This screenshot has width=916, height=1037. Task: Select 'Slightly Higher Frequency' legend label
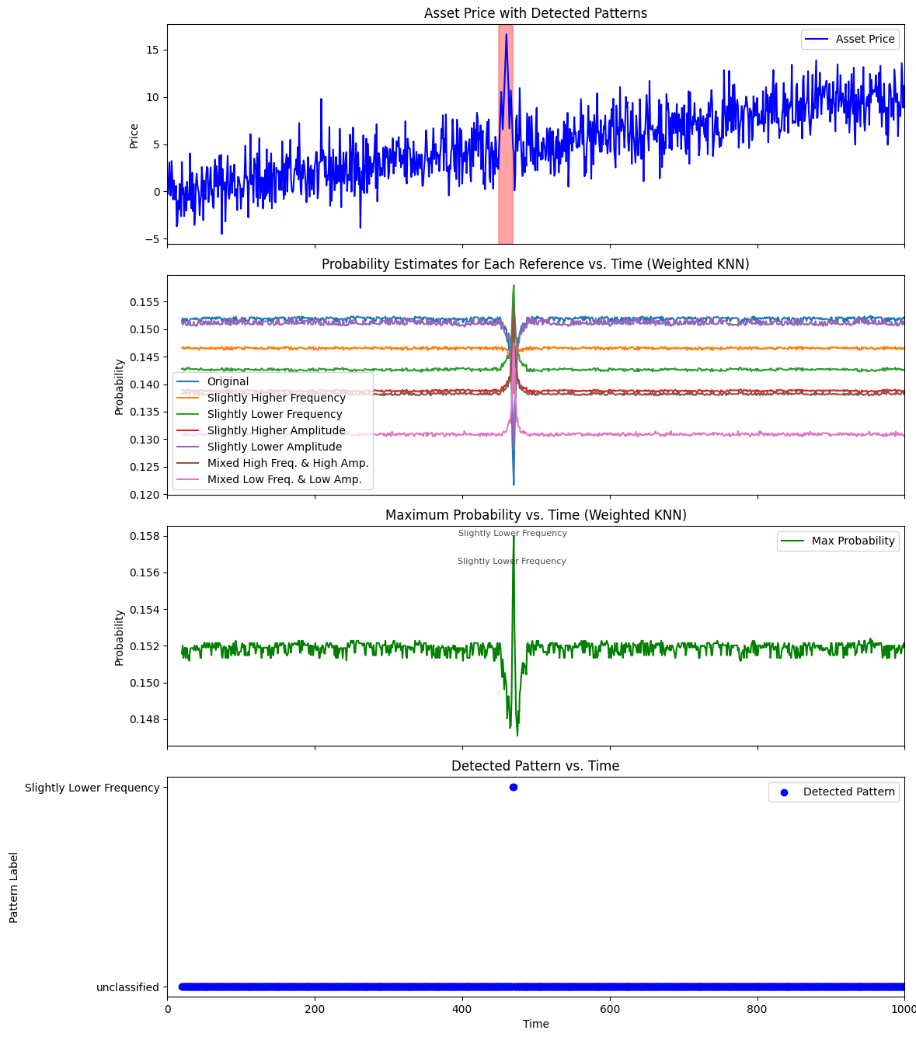coord(277,398)
